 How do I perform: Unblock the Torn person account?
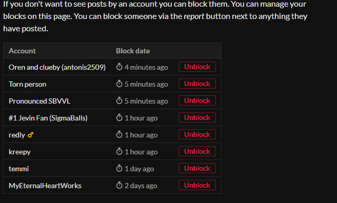(197, 84)
